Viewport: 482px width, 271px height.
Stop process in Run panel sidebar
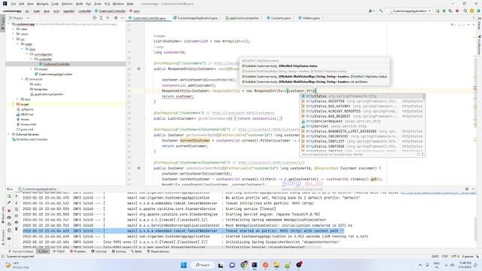point(9,211)
